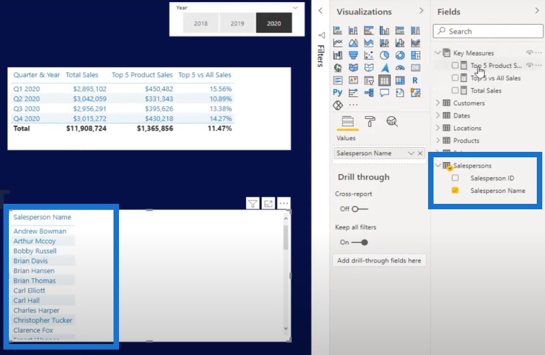Select the R script visual
Screen dimensions: 545x355
point(415,80)
